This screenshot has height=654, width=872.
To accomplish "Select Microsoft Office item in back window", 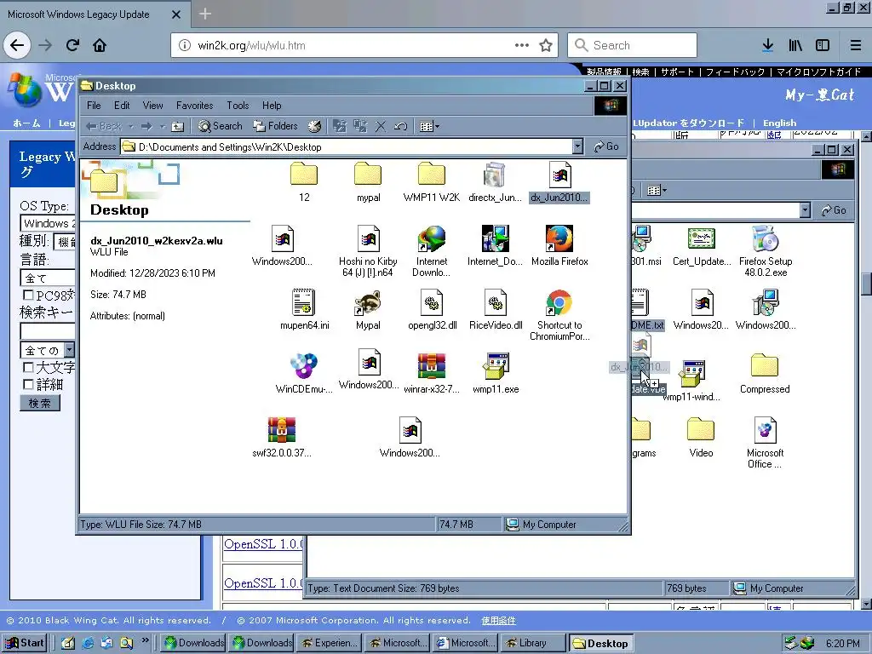I will coord(766,430).
